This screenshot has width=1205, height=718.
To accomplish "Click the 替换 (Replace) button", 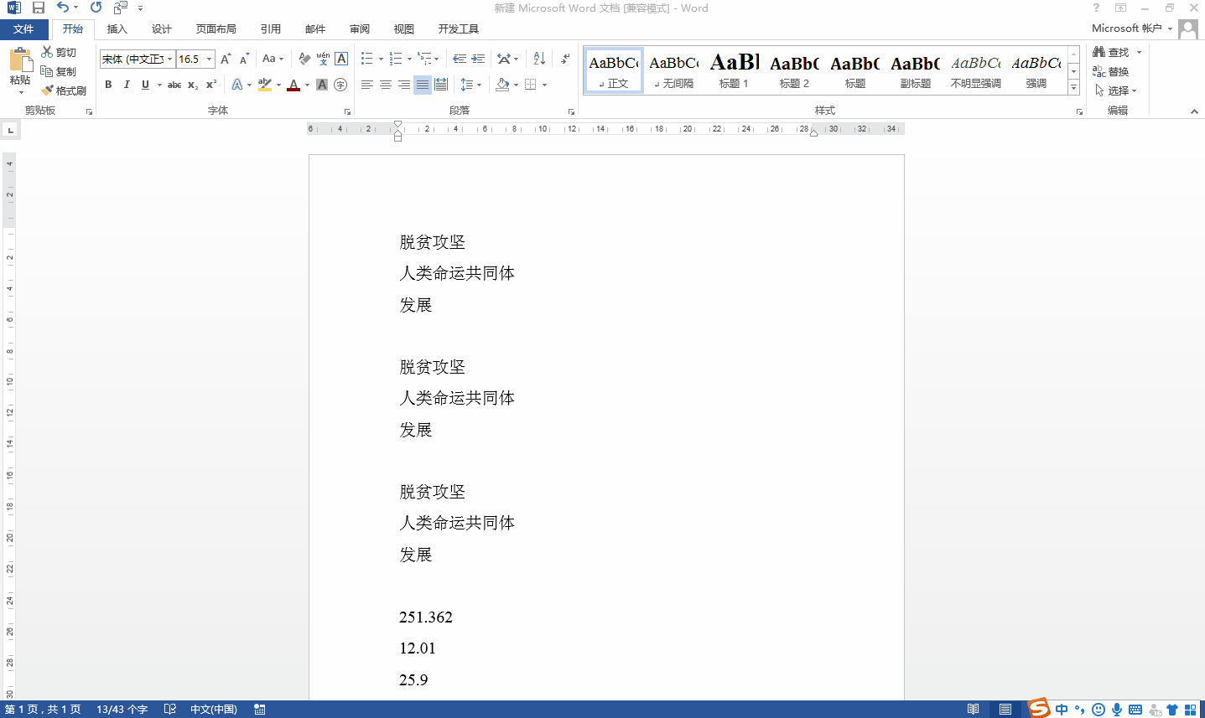I will coord(1111,72).
